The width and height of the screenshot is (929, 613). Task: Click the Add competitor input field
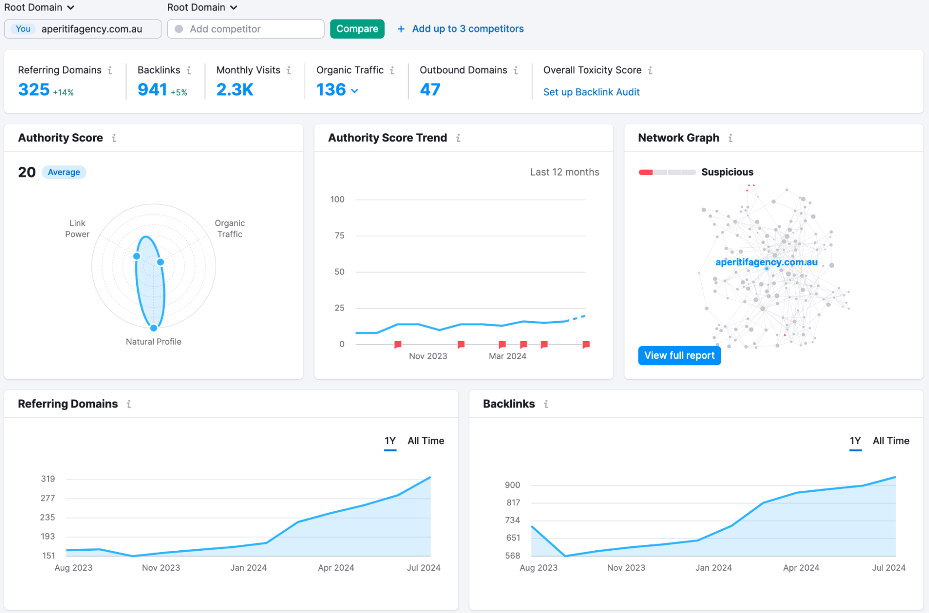[x=245, y=28]
